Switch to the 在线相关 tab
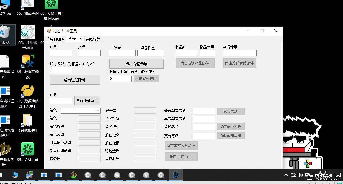The width and height of the screenshot is (343, 184). [93, 39]
